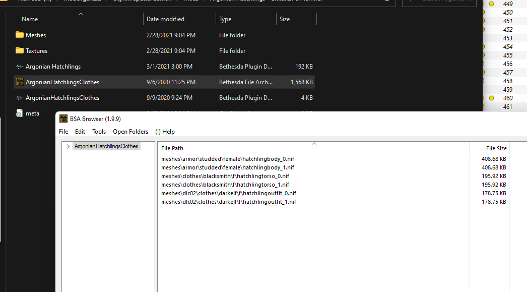Click ArgonianHatchlingsClothes Bethesda File Archive name
The height and width of the screenshot is (292, 527).
pyautogui.click(x=62, y=82)
